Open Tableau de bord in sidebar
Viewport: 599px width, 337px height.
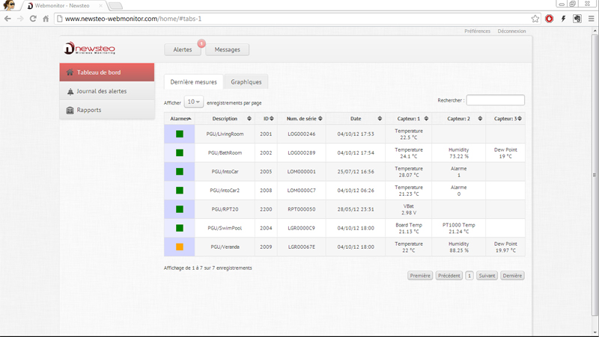pyautogui.click(x=107, y=72)
